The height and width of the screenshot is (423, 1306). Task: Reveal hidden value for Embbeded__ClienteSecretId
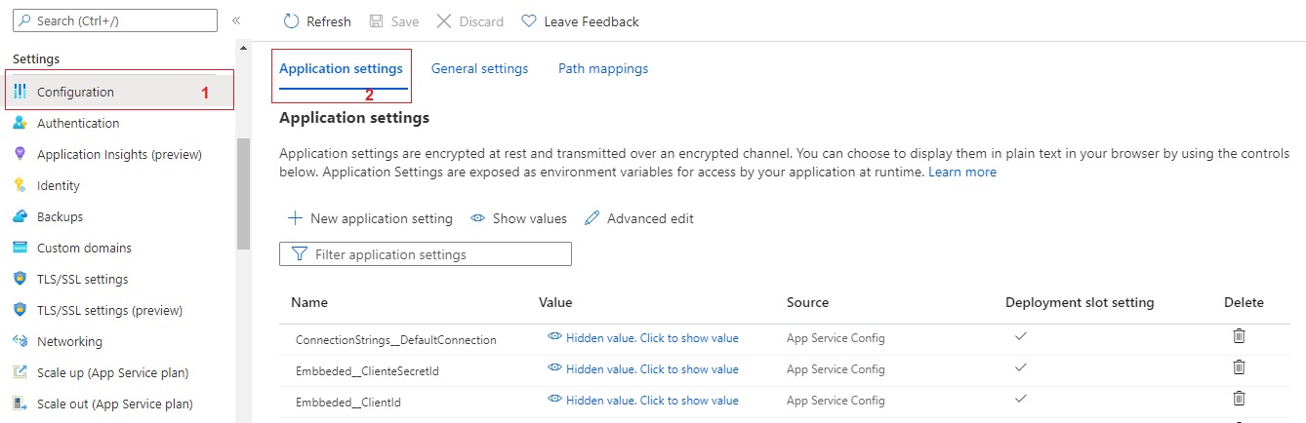click(x=643, y=369)
